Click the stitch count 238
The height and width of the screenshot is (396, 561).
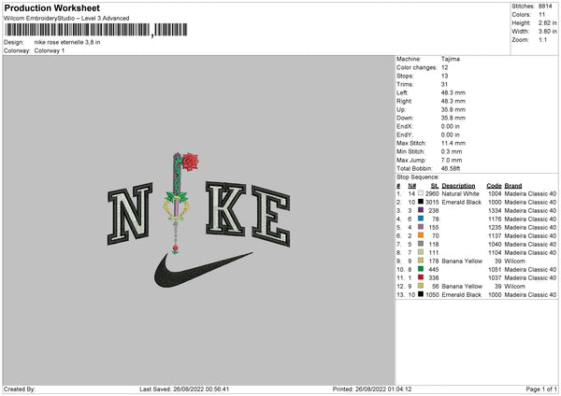pyautogui.click(x=434, y=210)
